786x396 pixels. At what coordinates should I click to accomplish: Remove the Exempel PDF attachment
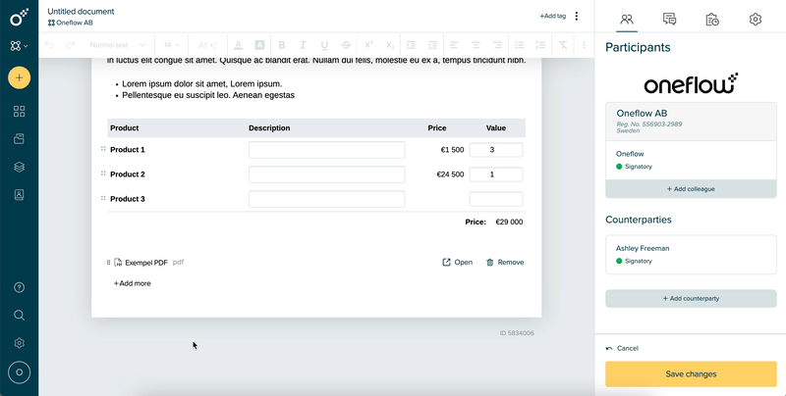tap(505, 263)
